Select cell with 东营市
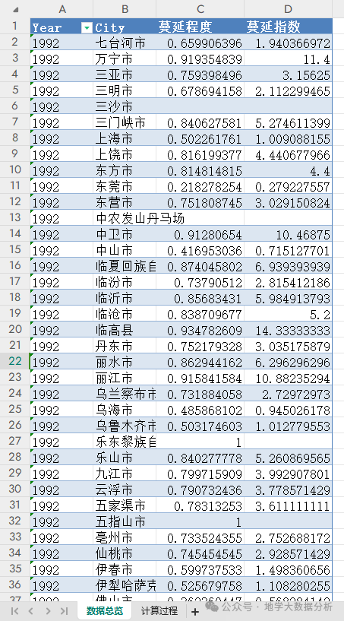Image resolution: width=344 pixels, height=621 pixels. (125, 203)
